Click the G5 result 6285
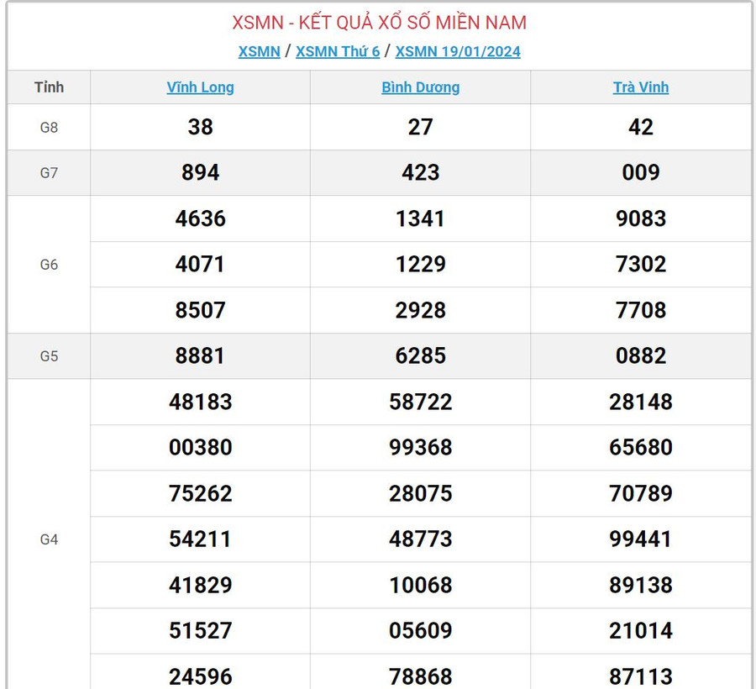This screenshot has width=756, height=689. point(420,356)
